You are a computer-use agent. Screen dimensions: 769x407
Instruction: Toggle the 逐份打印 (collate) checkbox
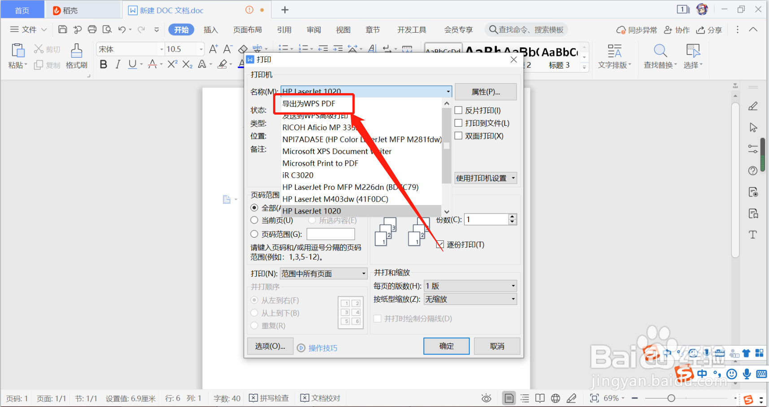point(440,244)
